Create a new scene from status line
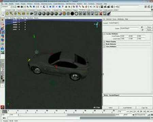The height and width of the screenshot is (122, 153). coord(15,7)
